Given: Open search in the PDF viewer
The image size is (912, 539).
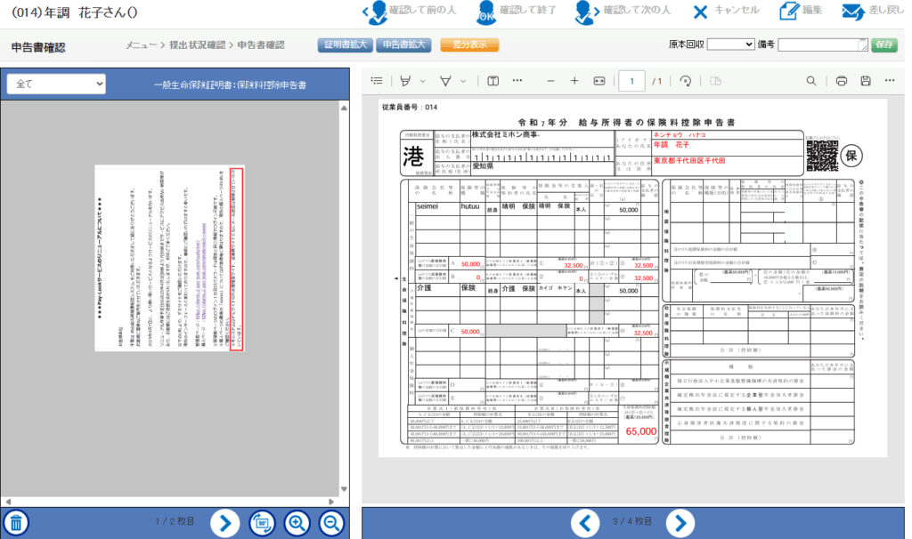Looking at the screenshot, I should point(811,81).
